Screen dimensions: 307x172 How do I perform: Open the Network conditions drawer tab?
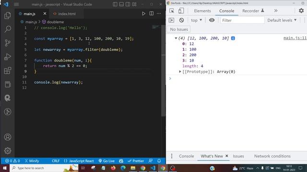pyautogui.click(x=272, y=156)
